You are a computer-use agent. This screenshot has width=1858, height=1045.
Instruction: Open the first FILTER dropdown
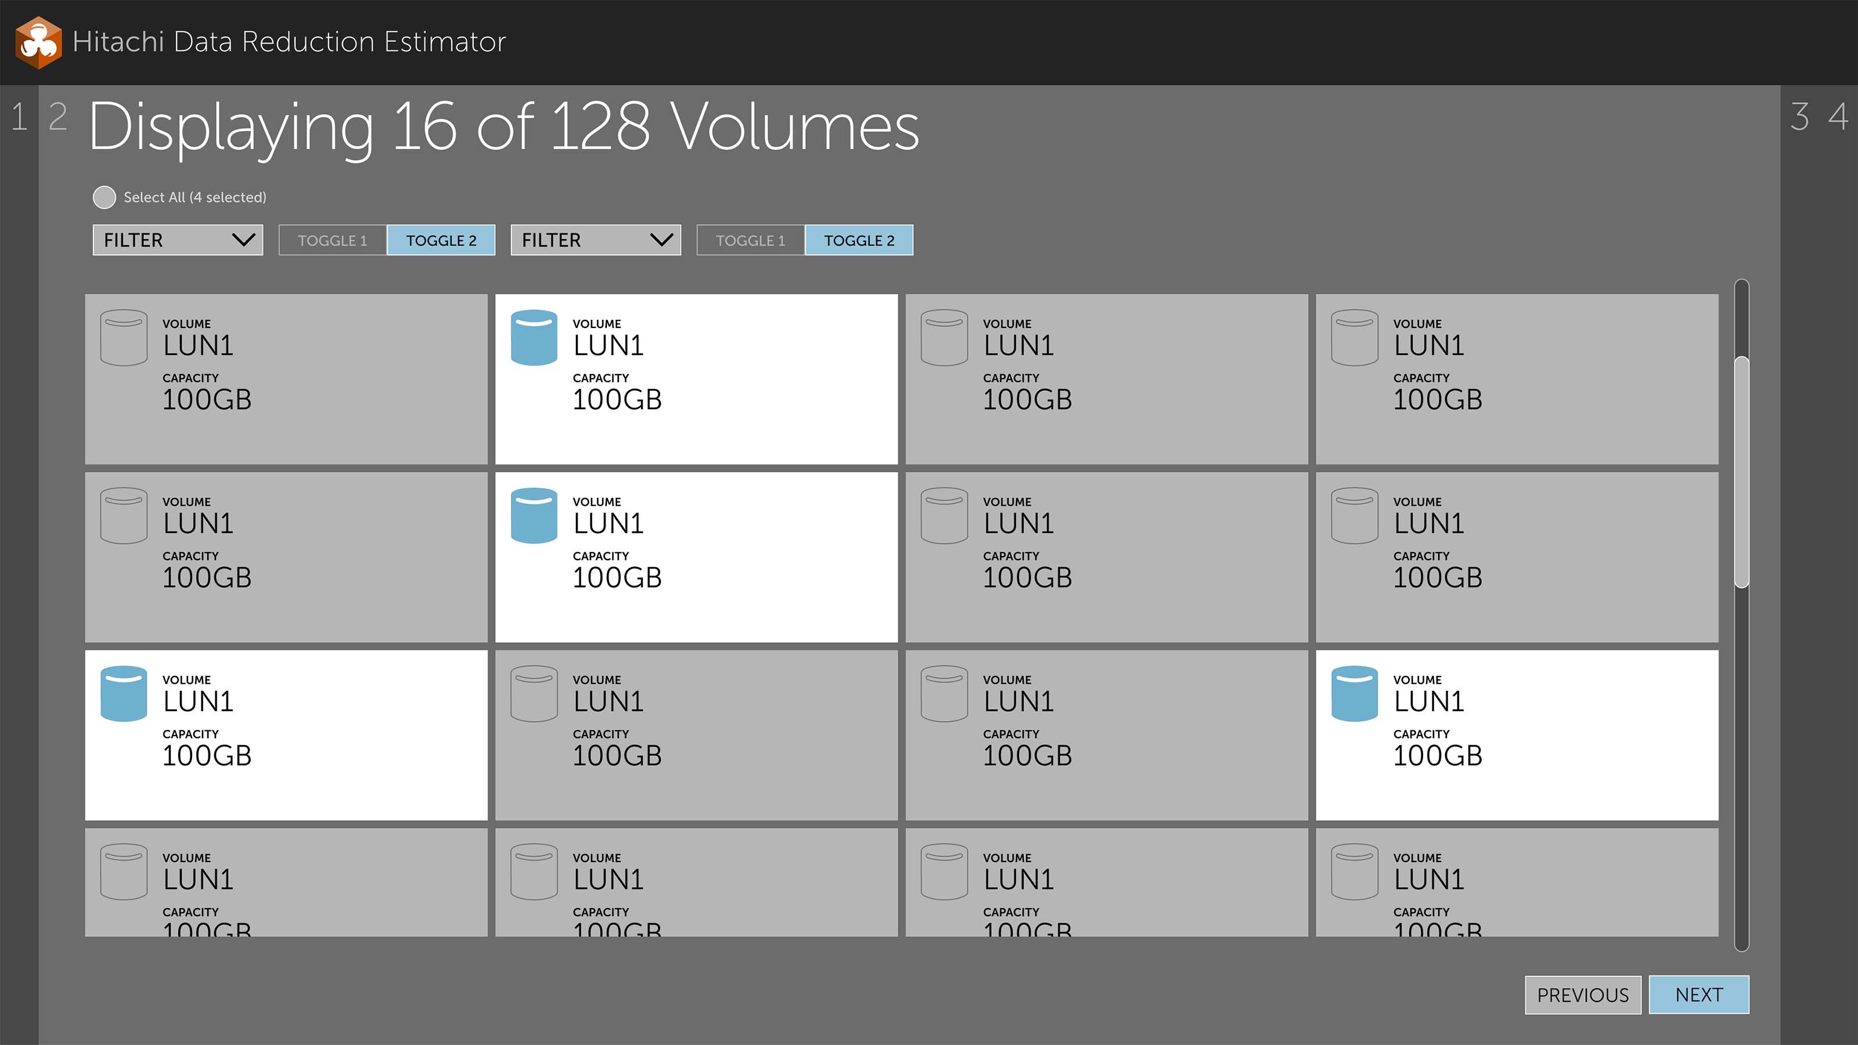[178, 240]
